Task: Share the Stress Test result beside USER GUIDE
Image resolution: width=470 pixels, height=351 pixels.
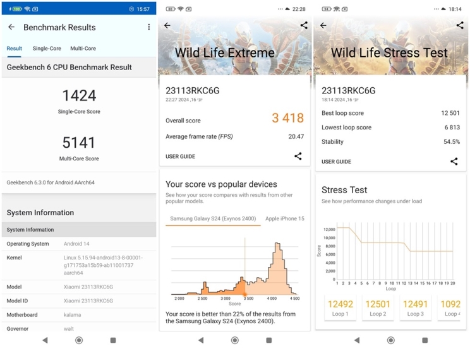Action: click(x=454, y=162)
